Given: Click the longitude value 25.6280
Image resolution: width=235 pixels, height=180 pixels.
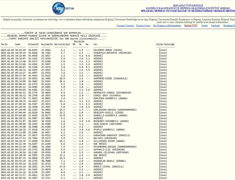Looking at the screenshot, I should tap(46, 61).
